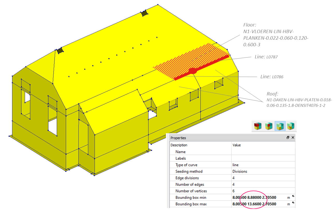Click the Bounding box max coordinates
Image resolution: width=335 pixels, height=212 pixels.
[254, 204]
